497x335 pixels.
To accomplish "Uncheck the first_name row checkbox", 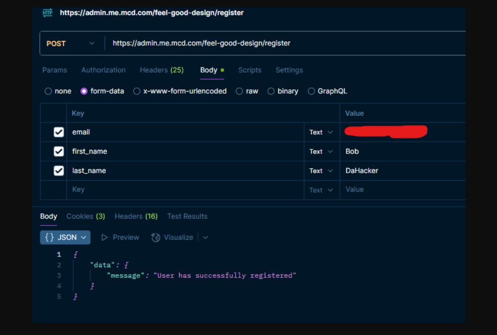I will (59, 152).
